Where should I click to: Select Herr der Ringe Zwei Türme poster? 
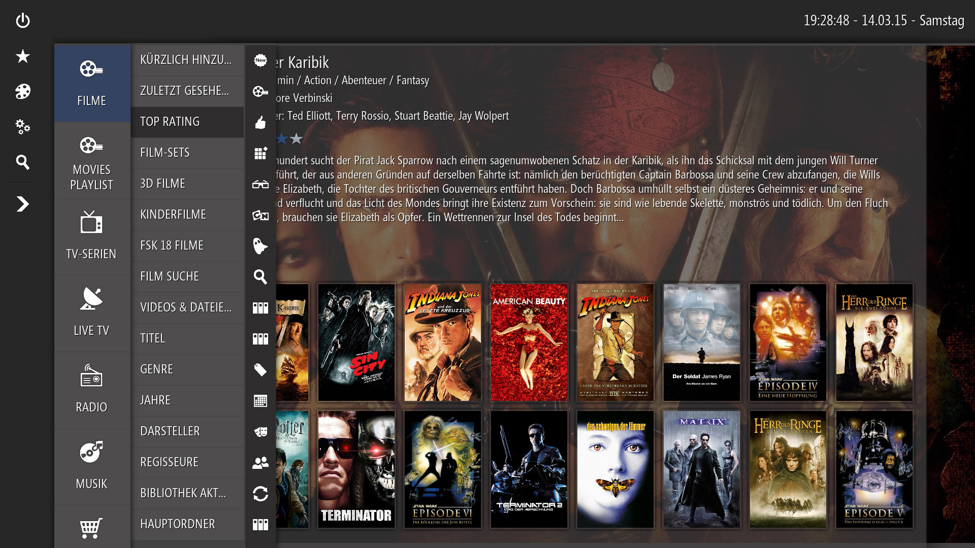(874, 342)
